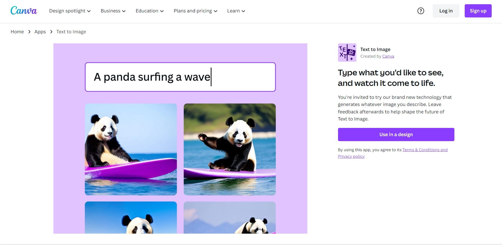Click the panda prompt text field

pos(180,77)
